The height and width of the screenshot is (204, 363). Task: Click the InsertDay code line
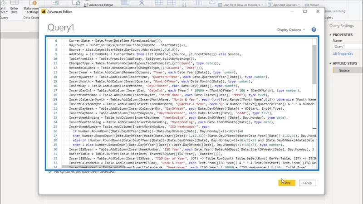click(x=154, y=86)
